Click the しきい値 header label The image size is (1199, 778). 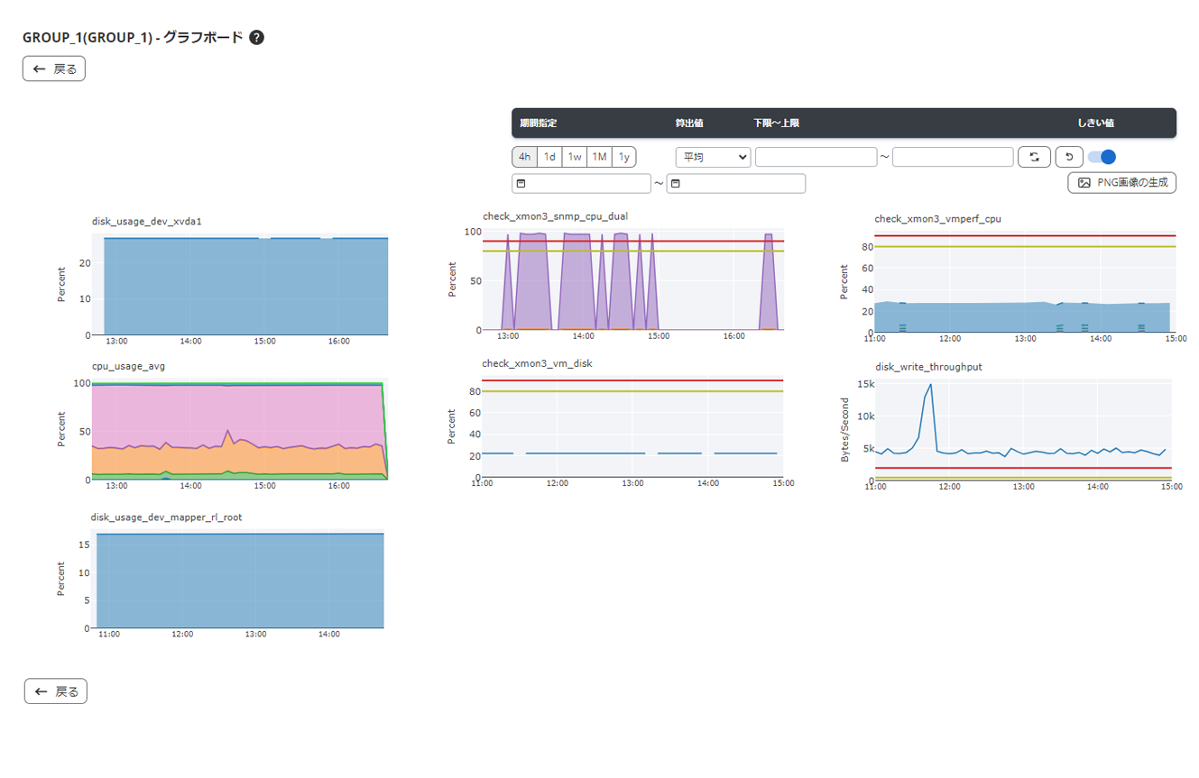tap(1095, 123)
